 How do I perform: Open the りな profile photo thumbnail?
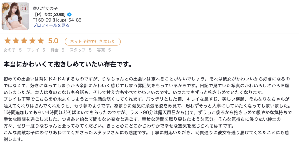pyautogui.click(x=15, y=16)
